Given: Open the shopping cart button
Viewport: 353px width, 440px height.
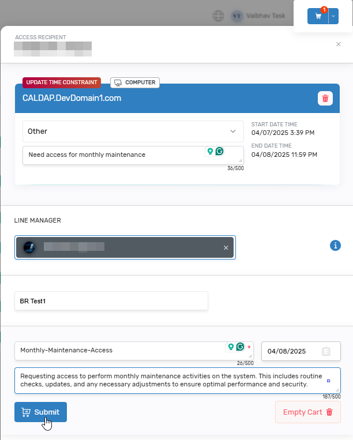Looking at the screenshot, I should click(318, 16).
